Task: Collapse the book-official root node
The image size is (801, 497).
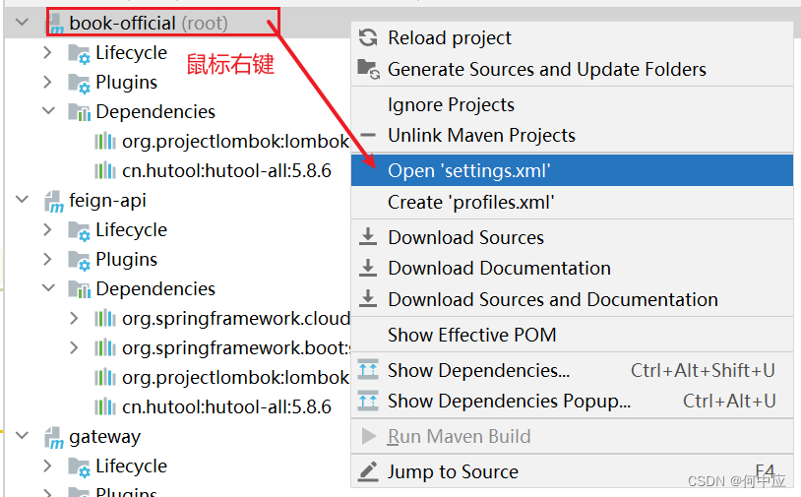Action: pyautogui.click(x=22, y=23)
